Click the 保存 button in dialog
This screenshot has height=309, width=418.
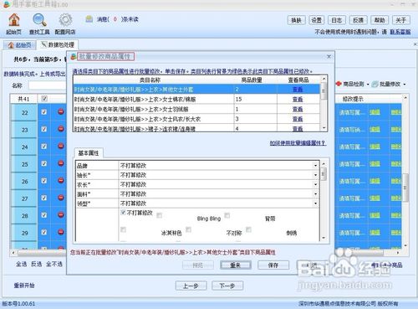[x=273, y=265]
